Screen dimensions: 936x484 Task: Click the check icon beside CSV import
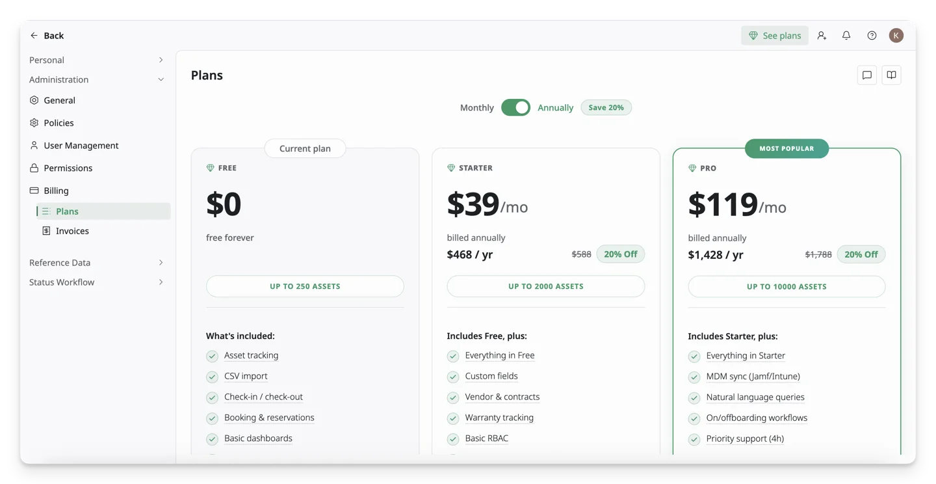point(212,377)
